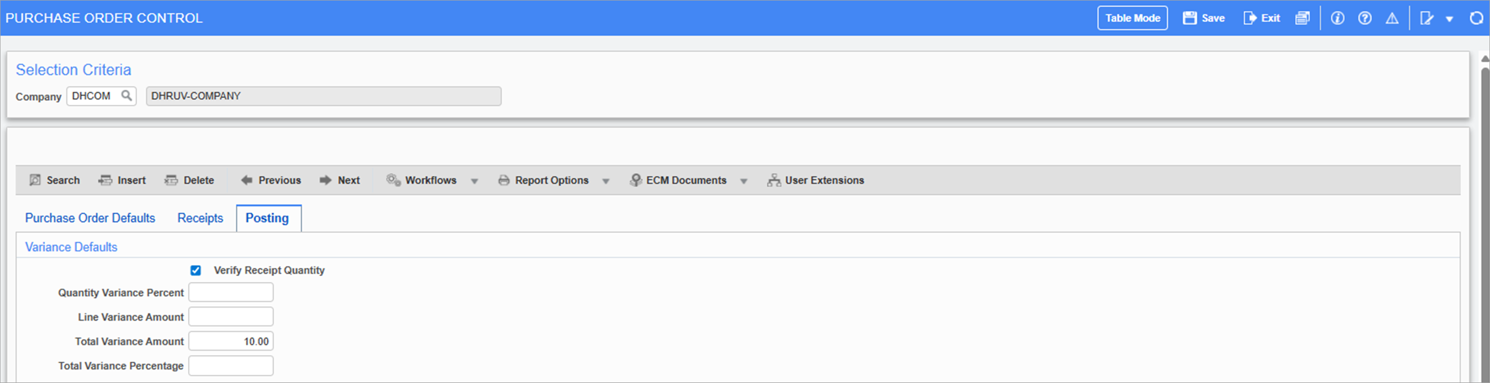Open User Extensions

pos(816,180)
